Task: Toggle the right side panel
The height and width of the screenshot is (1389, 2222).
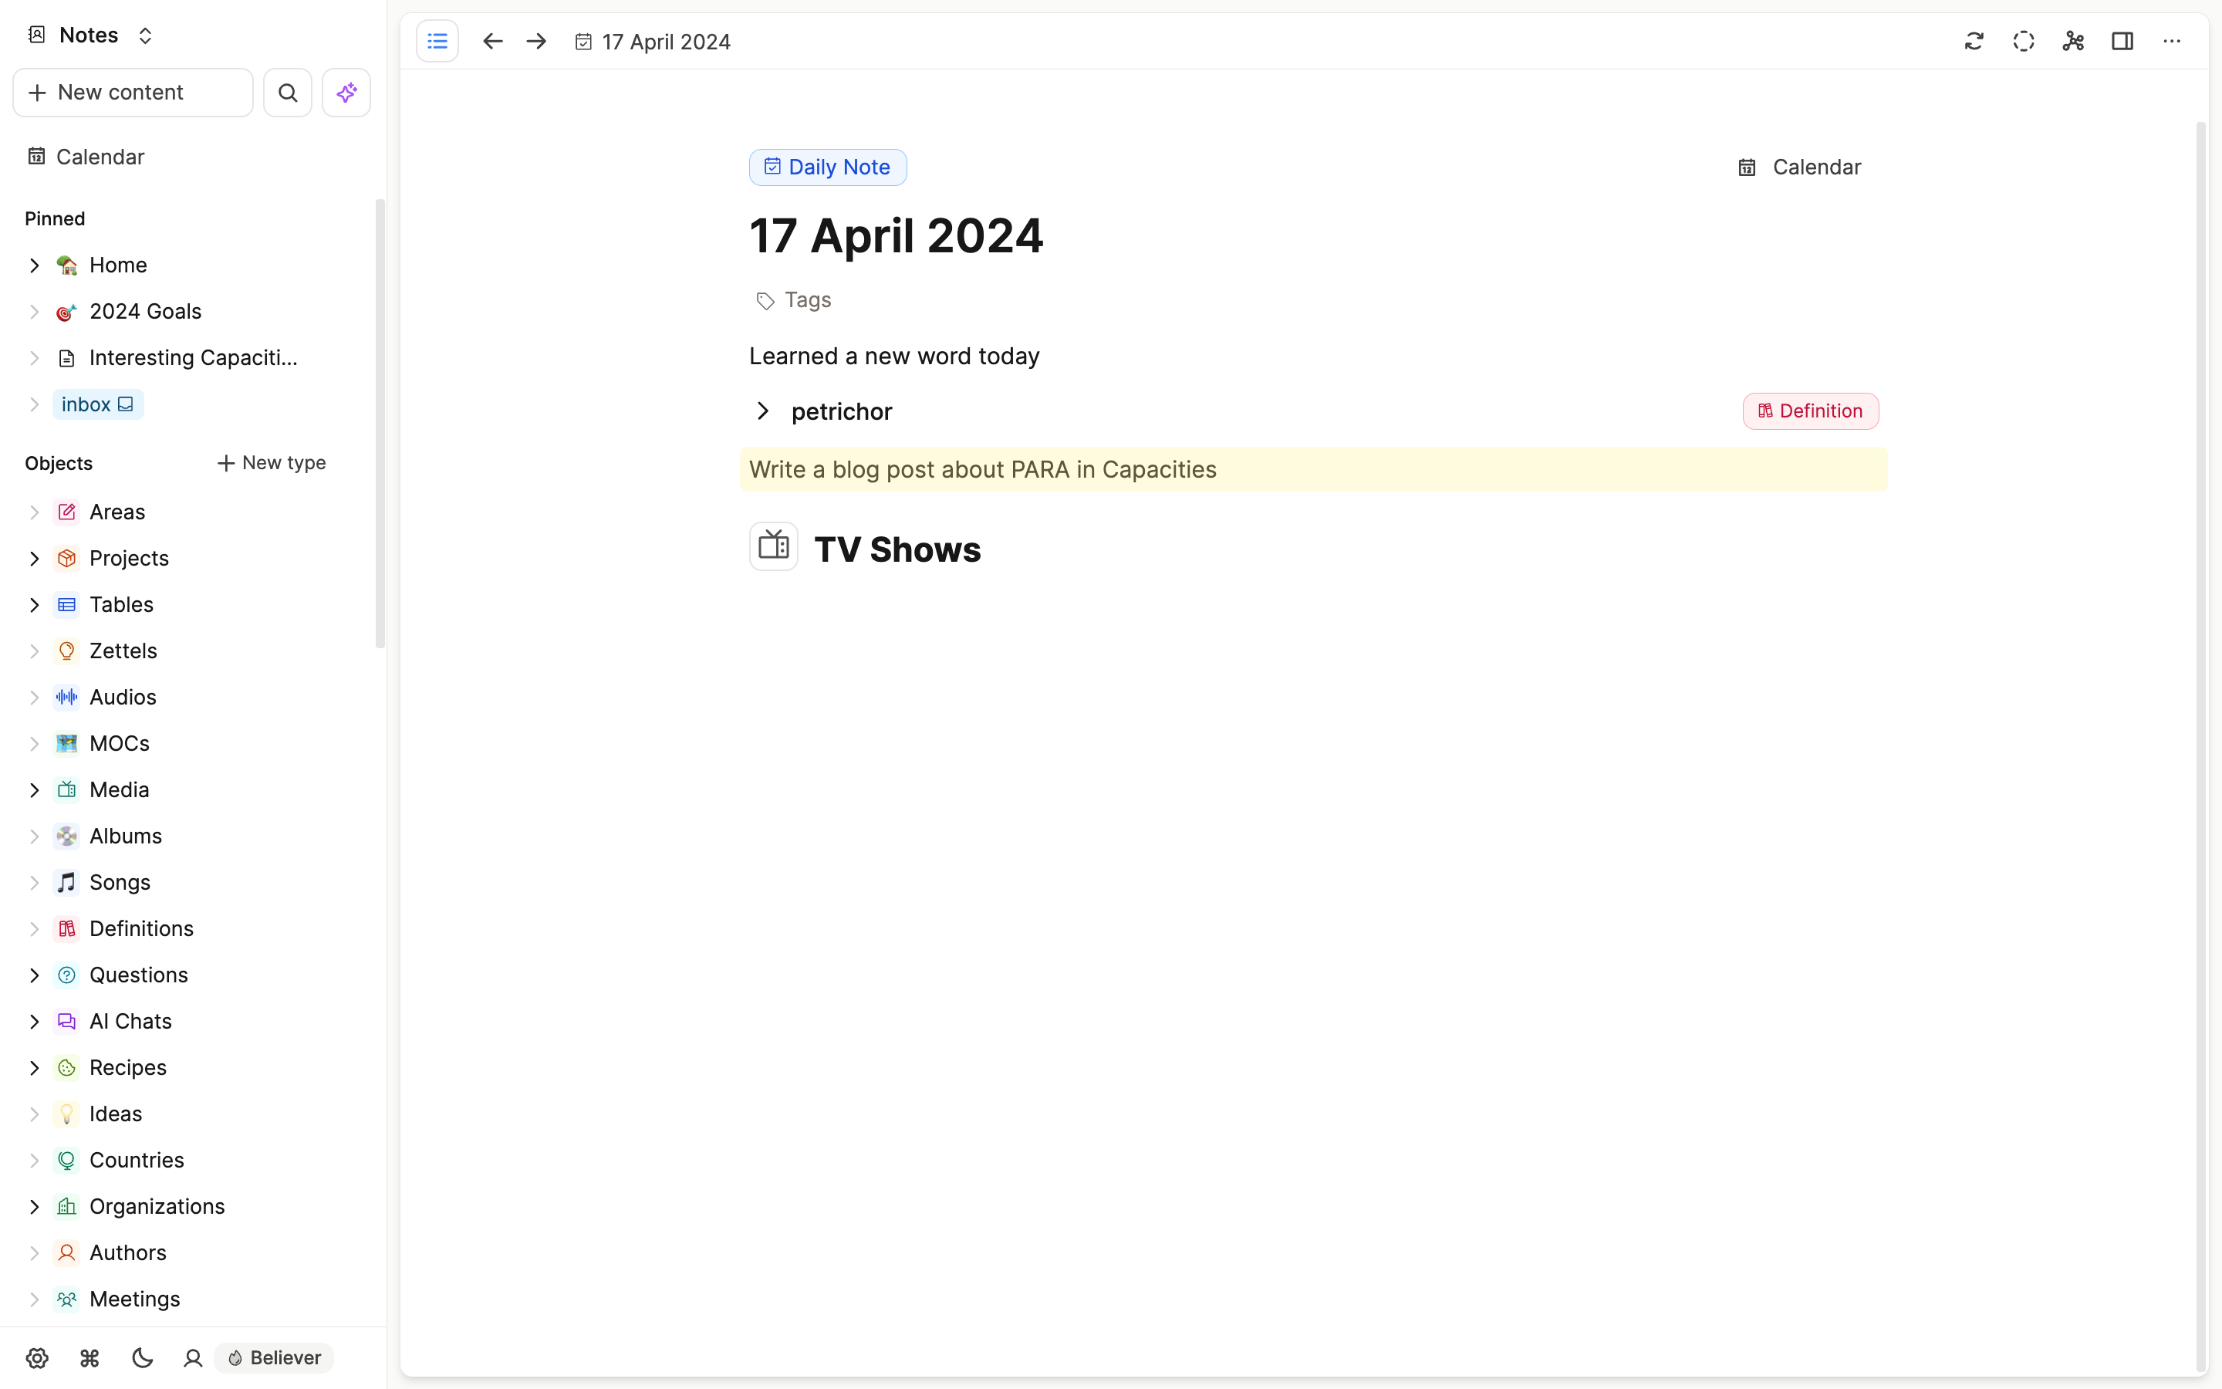Action: click(2122, 42)
